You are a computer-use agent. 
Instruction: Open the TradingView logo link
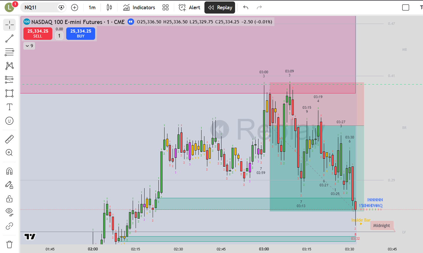click(x=30, y=237)
